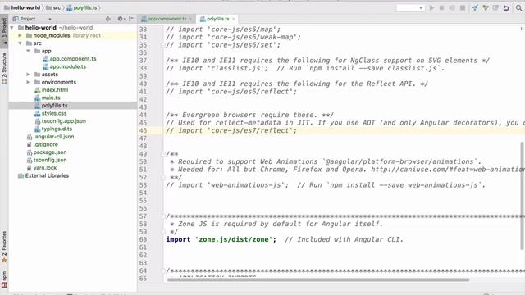The height and width of the screenshot is (295, 525).
Task: Close the polyfills.ts tab
Action: click(233, 19)
